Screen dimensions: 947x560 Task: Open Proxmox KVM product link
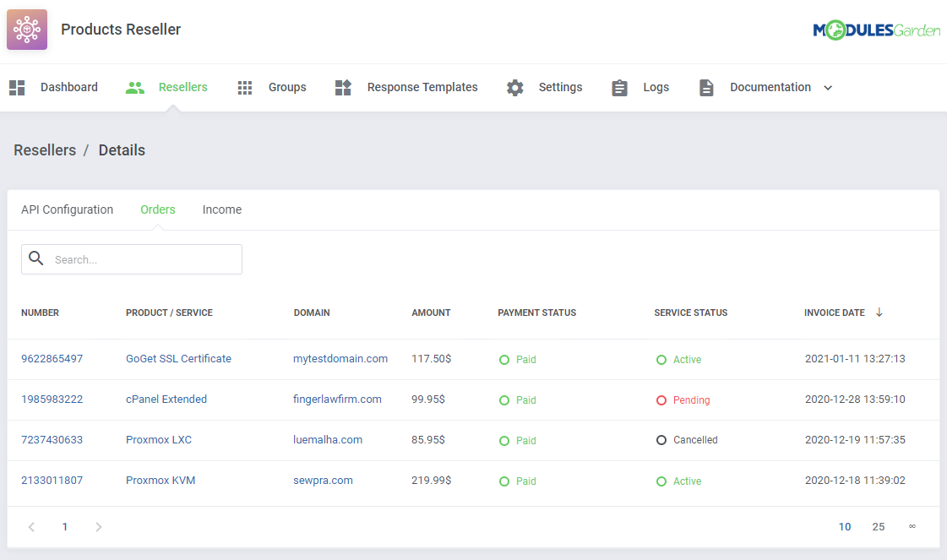[161, 481]
